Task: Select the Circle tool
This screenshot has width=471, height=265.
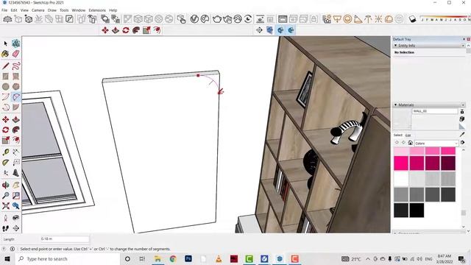Action: click(5, 87)
